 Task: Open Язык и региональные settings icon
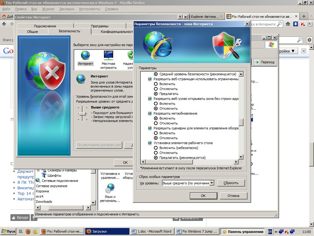(x=110, y=188)
